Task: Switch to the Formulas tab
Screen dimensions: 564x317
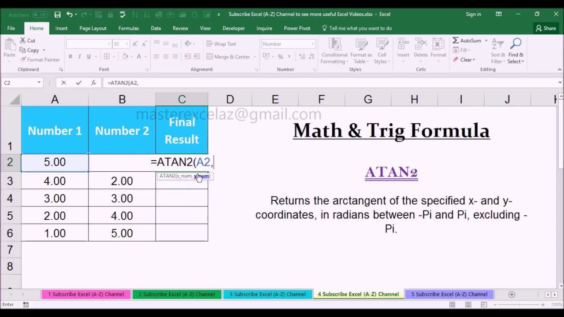Action: point(129,28)
